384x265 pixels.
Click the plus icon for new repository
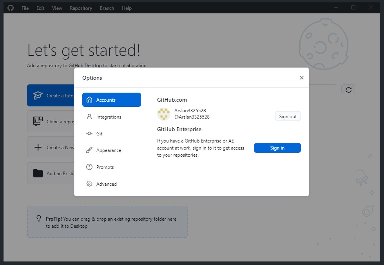click(x=38, y=147)
